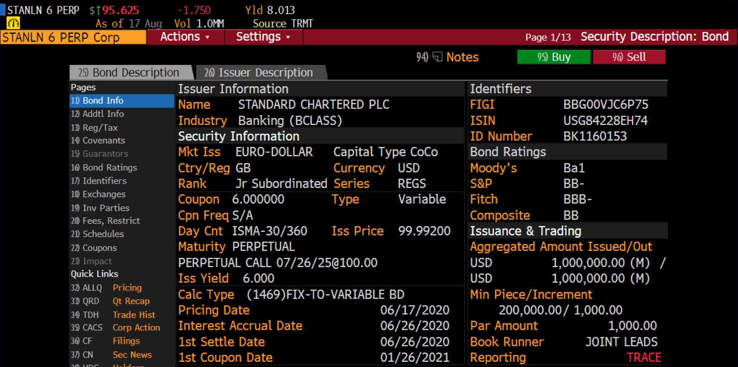This screenshot has height=367, width=738.
Task: Switch to the Bond Description tab
Action: [x=131, y=73]
